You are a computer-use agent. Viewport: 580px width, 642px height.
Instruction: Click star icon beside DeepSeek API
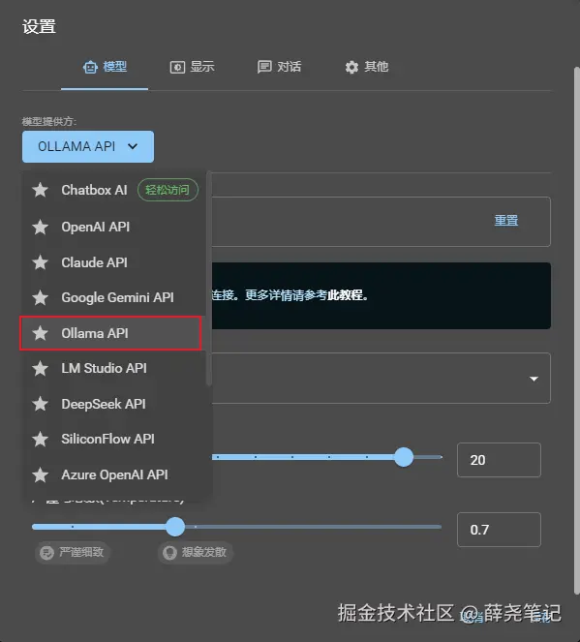click(x=40, y=404)
